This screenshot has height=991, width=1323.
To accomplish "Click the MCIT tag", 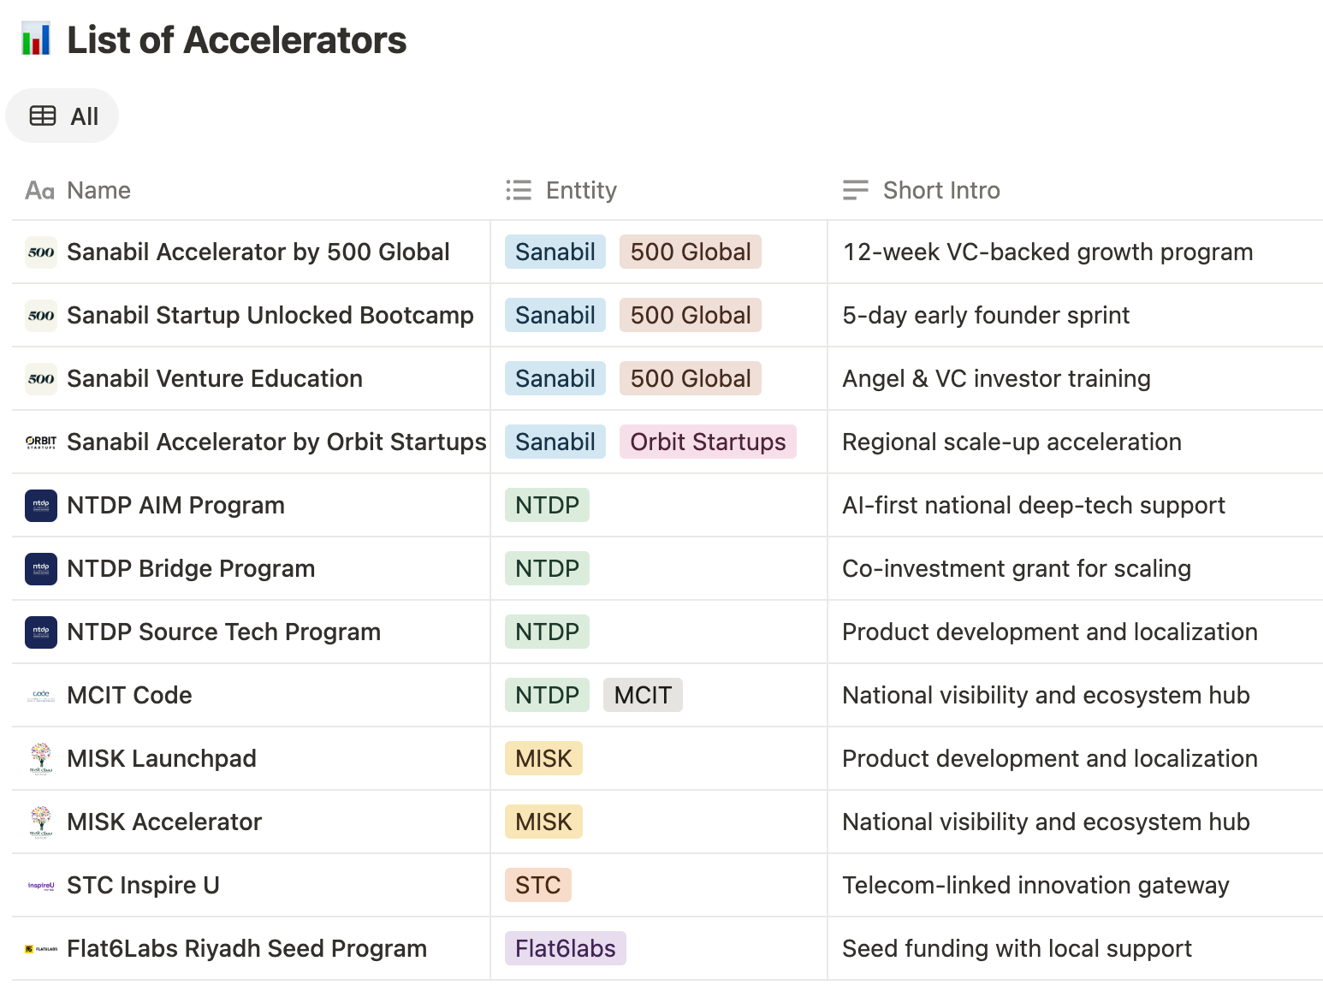I will tap(644, 696).
